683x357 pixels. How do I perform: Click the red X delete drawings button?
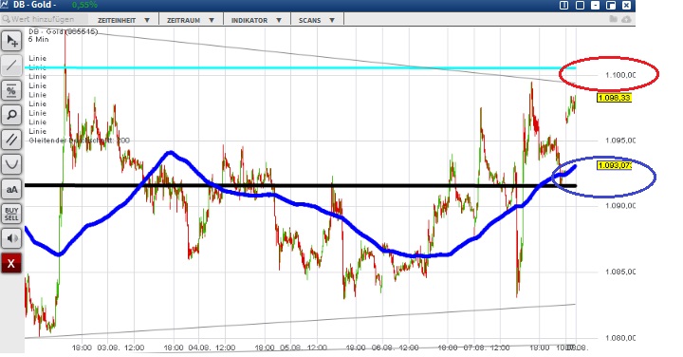click(x=11, y=263)
